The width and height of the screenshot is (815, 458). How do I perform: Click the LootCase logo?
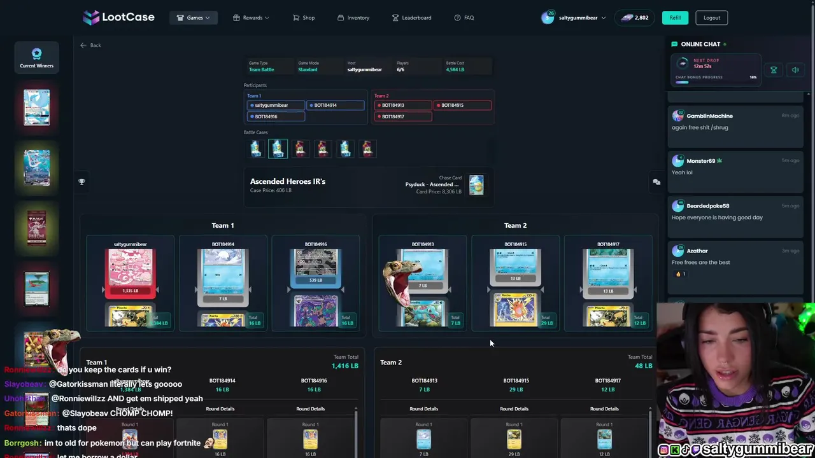(118, 17)
